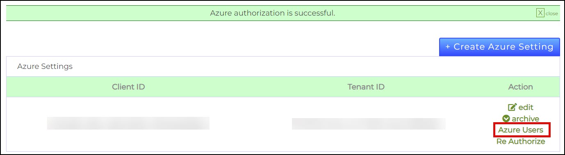The image size is (565, 155).
Task: Click the Tenant ID column header
Action: 366,87
